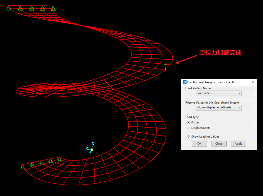The image size is (263, 196).
Task: Click the cyan global axes origin marker
Action: 92,149
